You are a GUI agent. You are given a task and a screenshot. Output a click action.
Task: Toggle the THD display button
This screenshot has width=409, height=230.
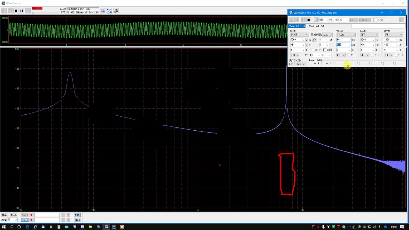[77, 215]
